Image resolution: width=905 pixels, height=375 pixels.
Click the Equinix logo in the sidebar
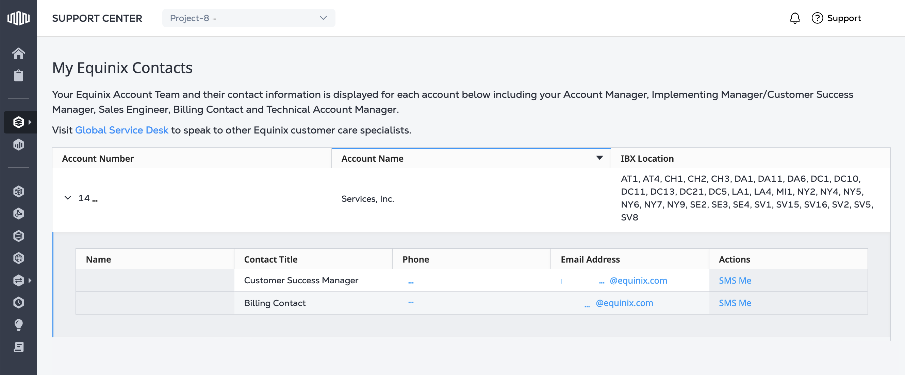coord(18,18)
